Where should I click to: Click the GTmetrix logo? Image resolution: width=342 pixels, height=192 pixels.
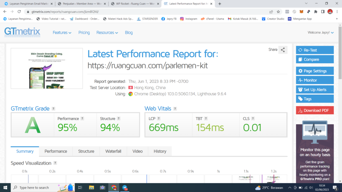pyautogui.click(x=22, y=32)
